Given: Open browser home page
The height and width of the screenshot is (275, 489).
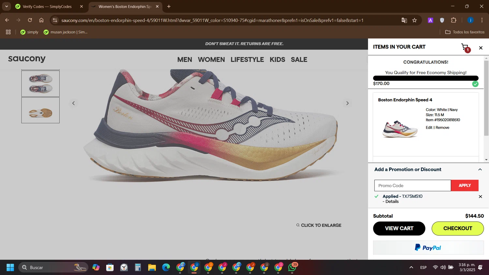Looking at the screenshot, I should pos(41,20).
